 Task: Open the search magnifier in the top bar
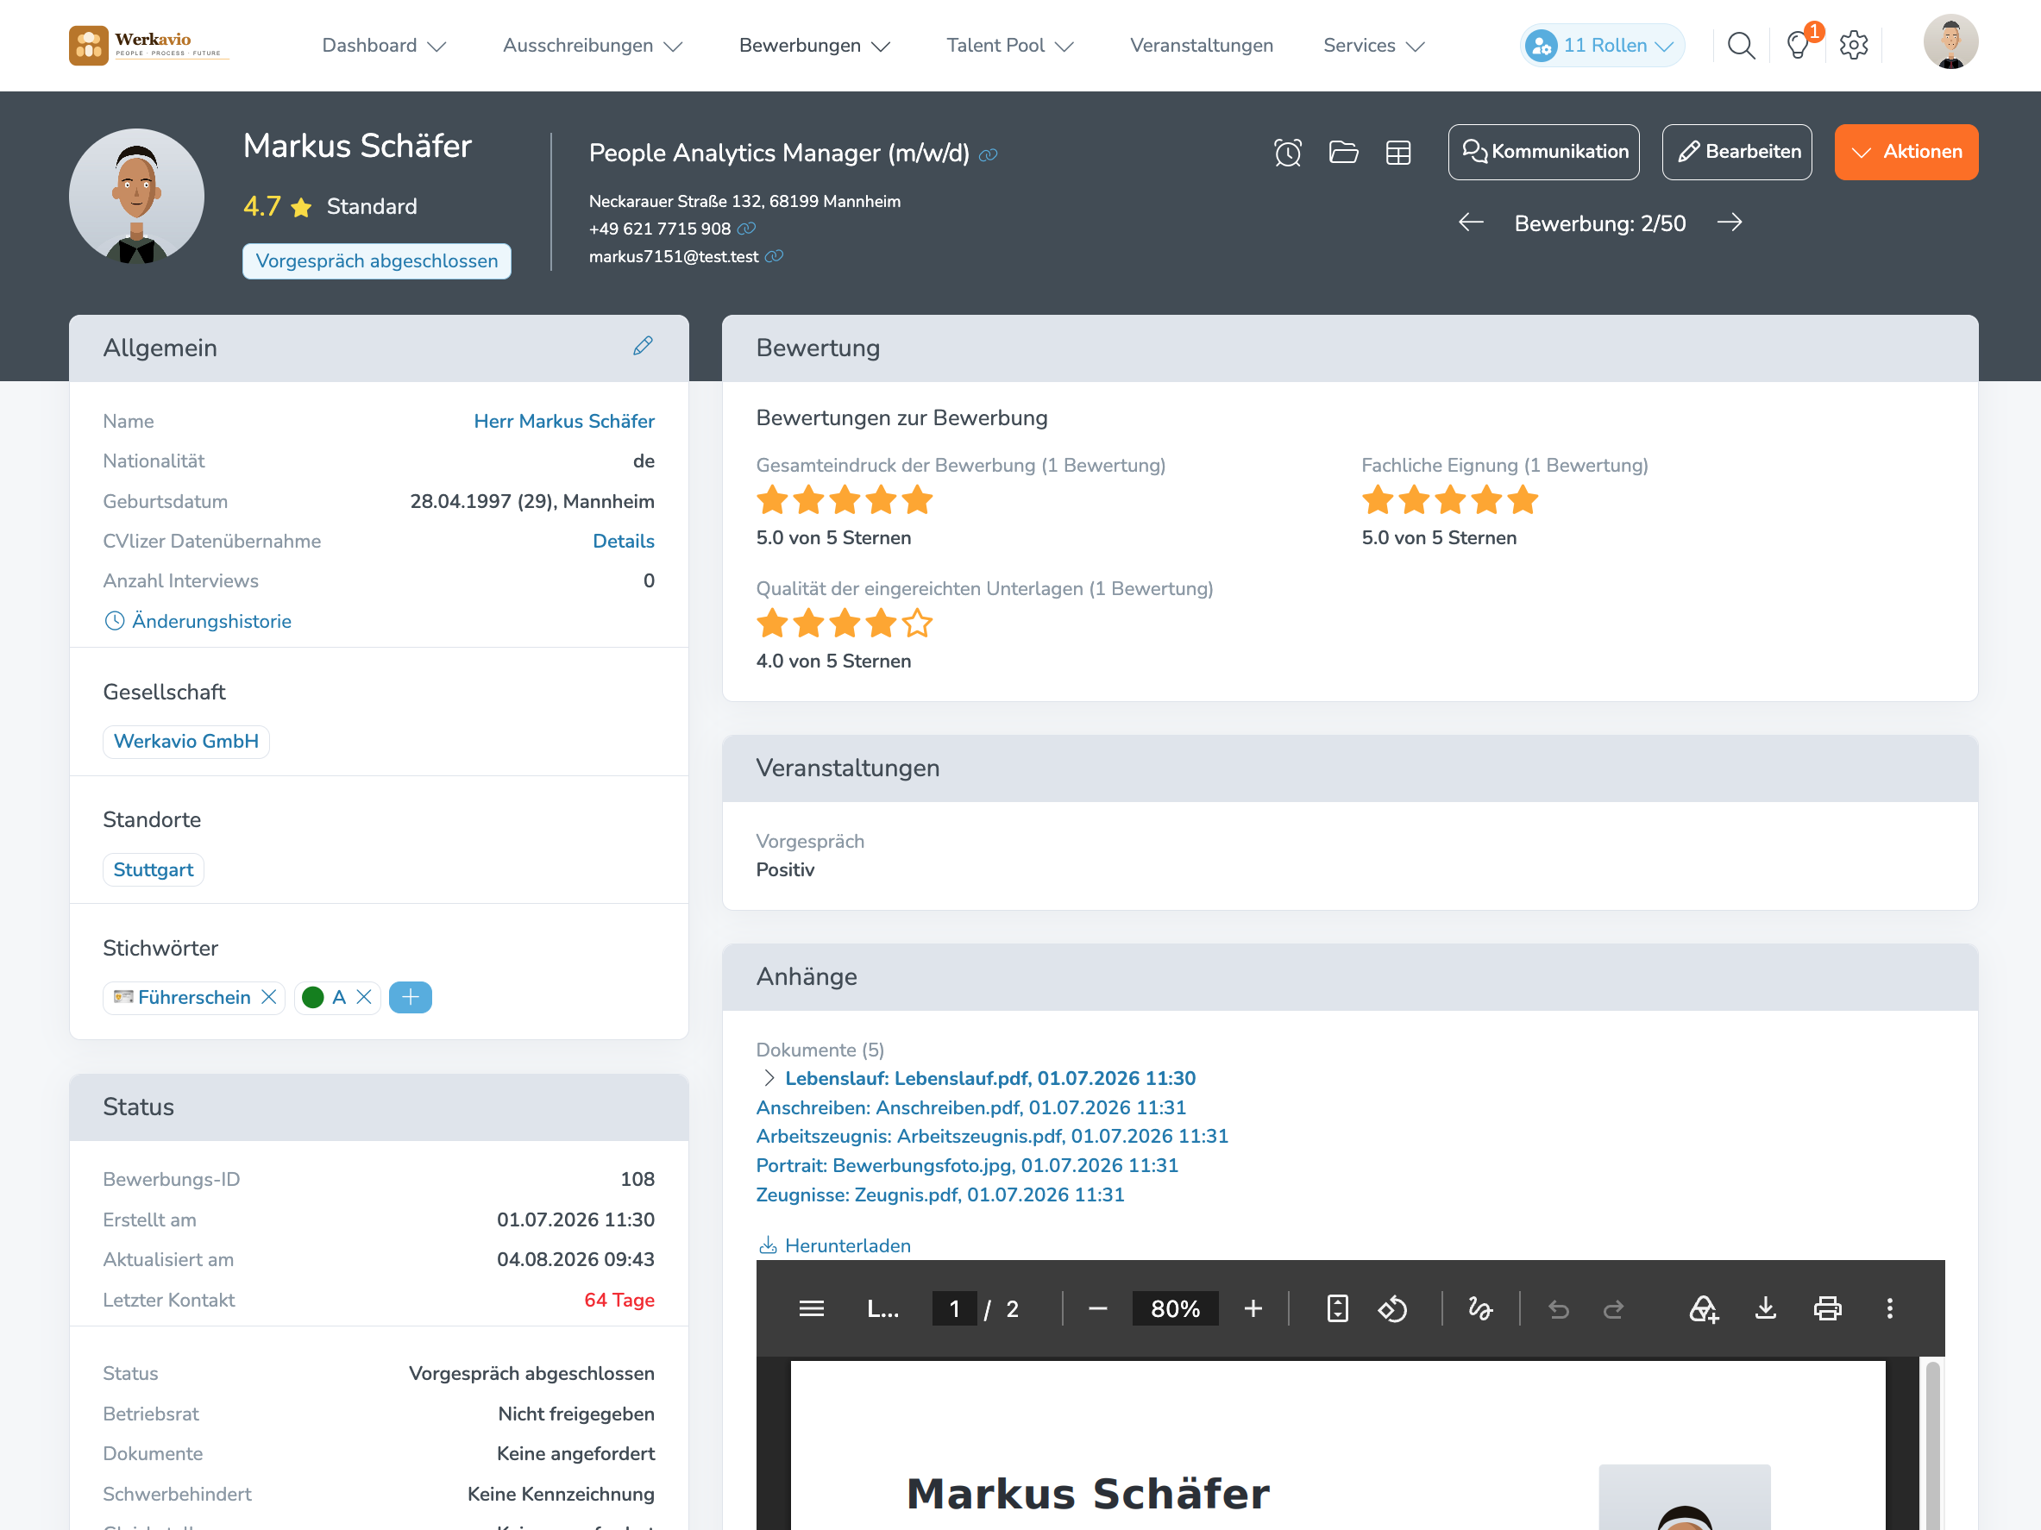coord(1740,45)
